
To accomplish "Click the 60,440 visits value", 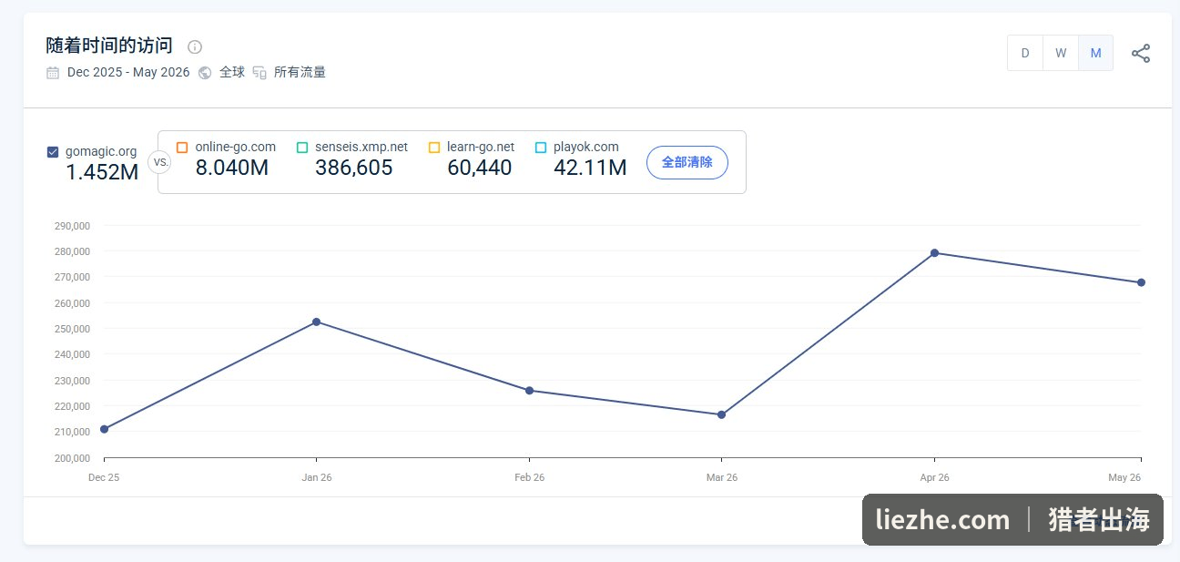I will (x=480, y=168).
